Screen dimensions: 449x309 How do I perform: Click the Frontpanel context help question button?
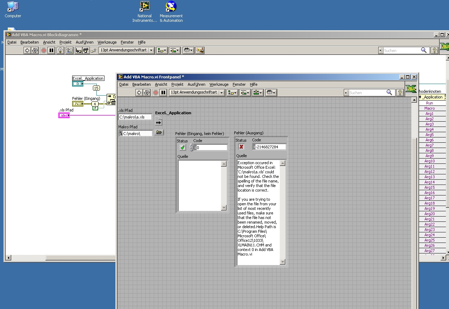pos(400,92)
